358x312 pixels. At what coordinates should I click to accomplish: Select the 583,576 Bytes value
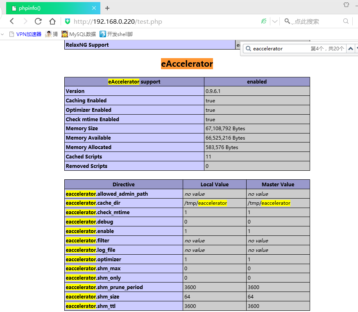(222, 147)
